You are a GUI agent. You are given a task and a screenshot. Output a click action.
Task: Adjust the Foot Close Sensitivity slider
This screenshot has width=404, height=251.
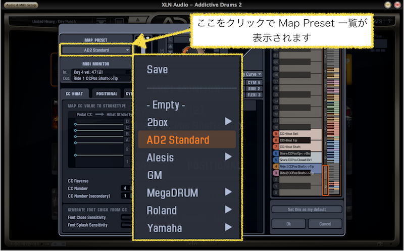coord(126,217)
